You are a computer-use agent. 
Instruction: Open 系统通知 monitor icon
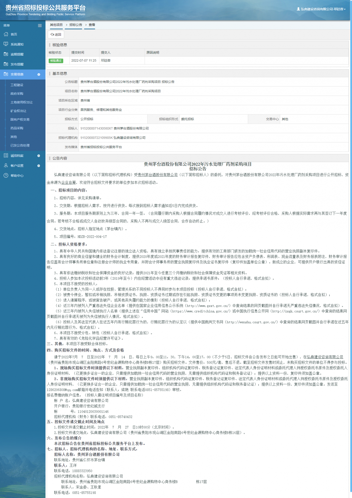pos(6,44)
